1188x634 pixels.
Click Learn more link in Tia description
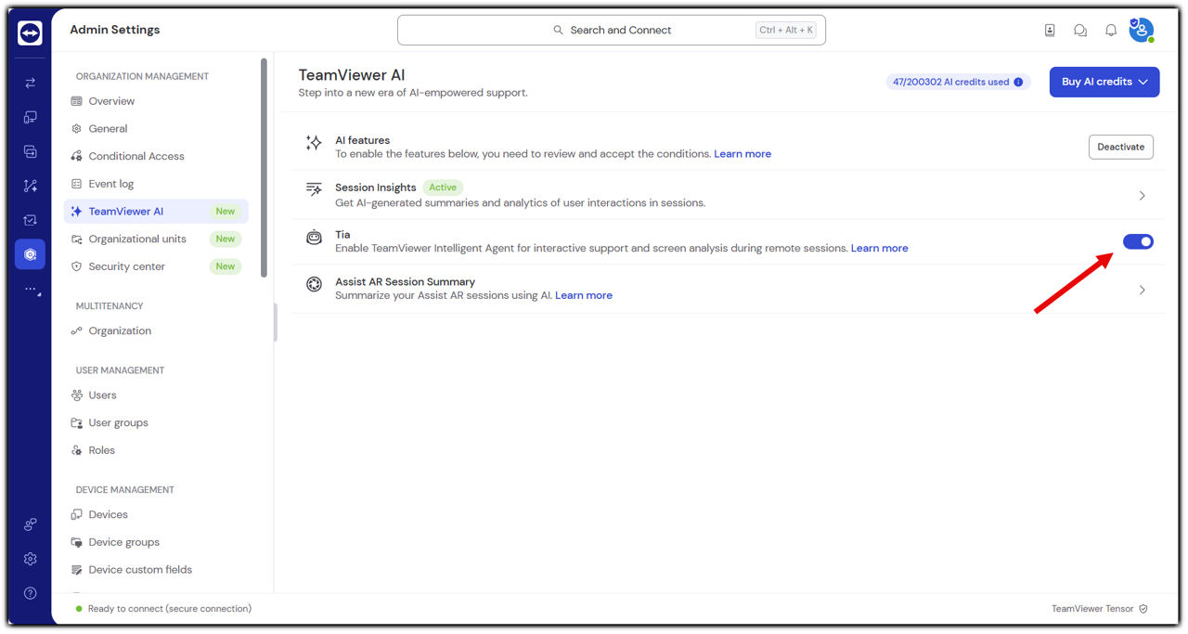[879, 248]
